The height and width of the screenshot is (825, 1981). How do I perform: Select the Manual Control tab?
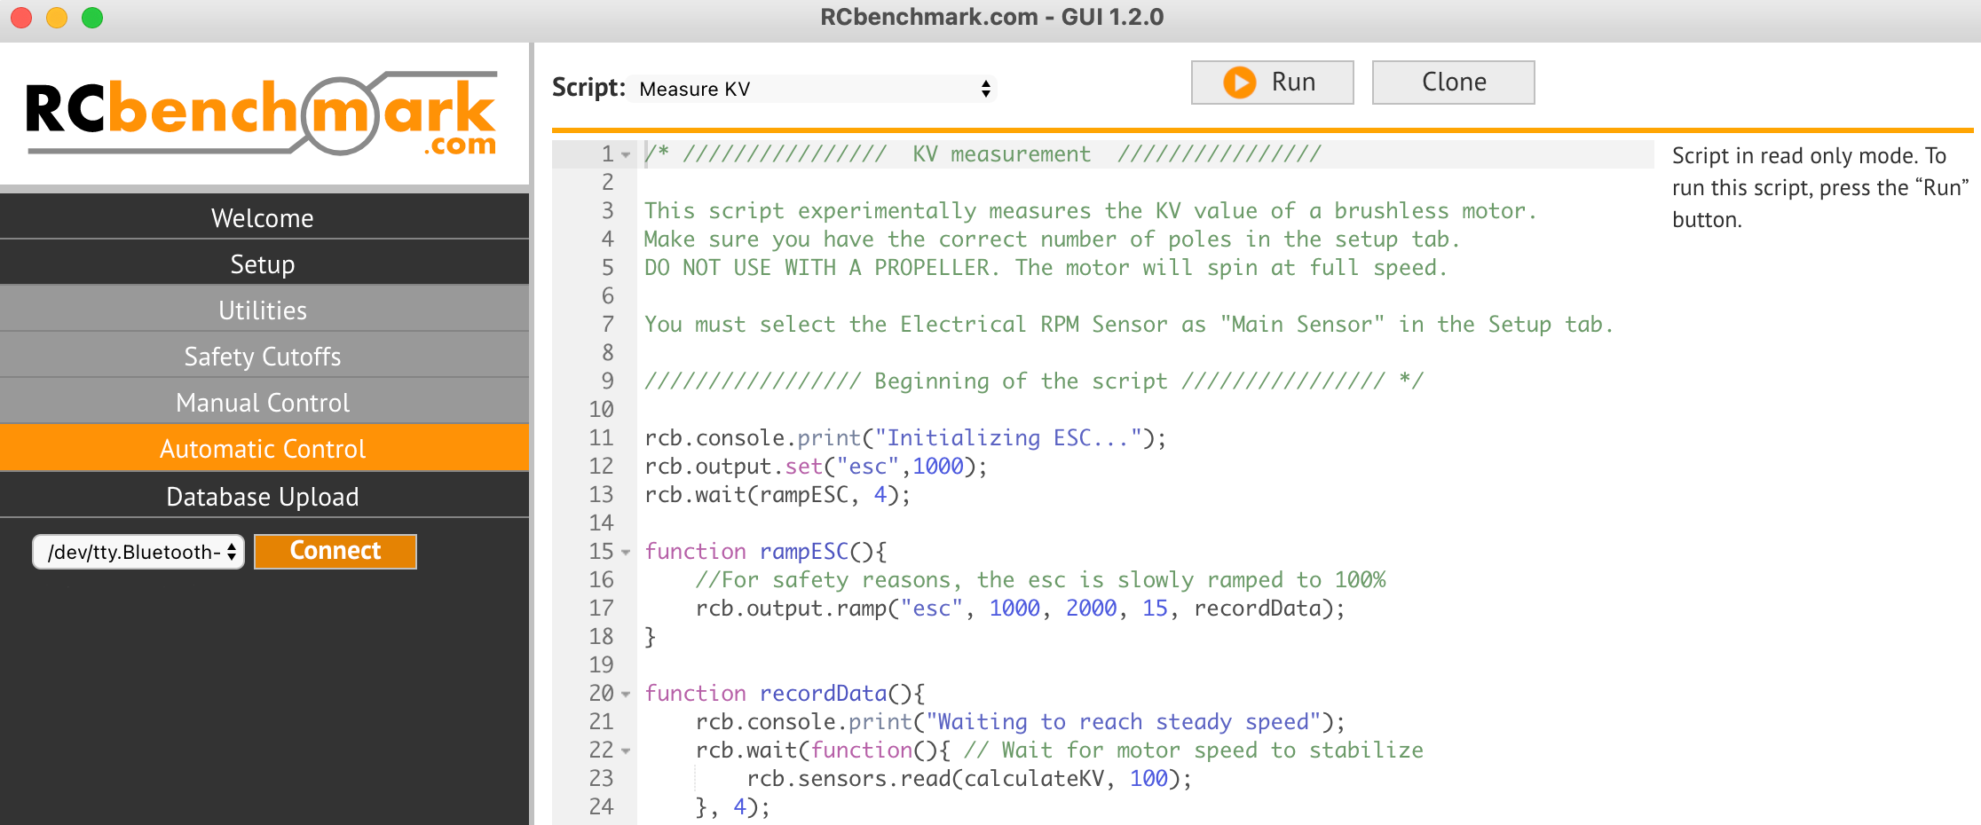263,403
